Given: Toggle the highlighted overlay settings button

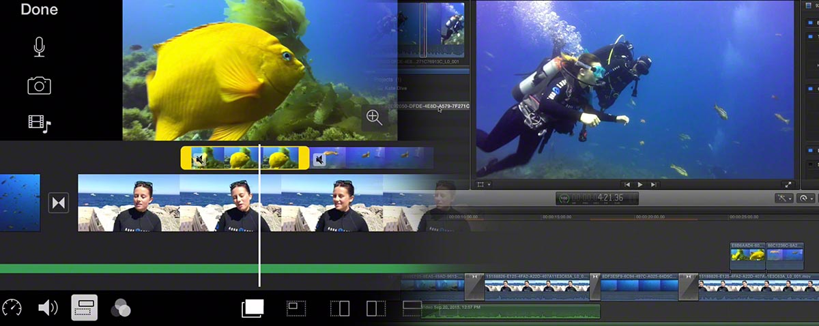Looking at the screenshot, I should pyautogui.click(x=85, y=308).
